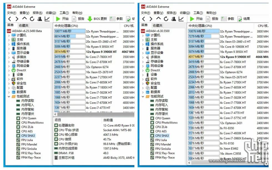Expand 网络设备 node in right window tree
The image size is (272, 170).
(143, 66)
